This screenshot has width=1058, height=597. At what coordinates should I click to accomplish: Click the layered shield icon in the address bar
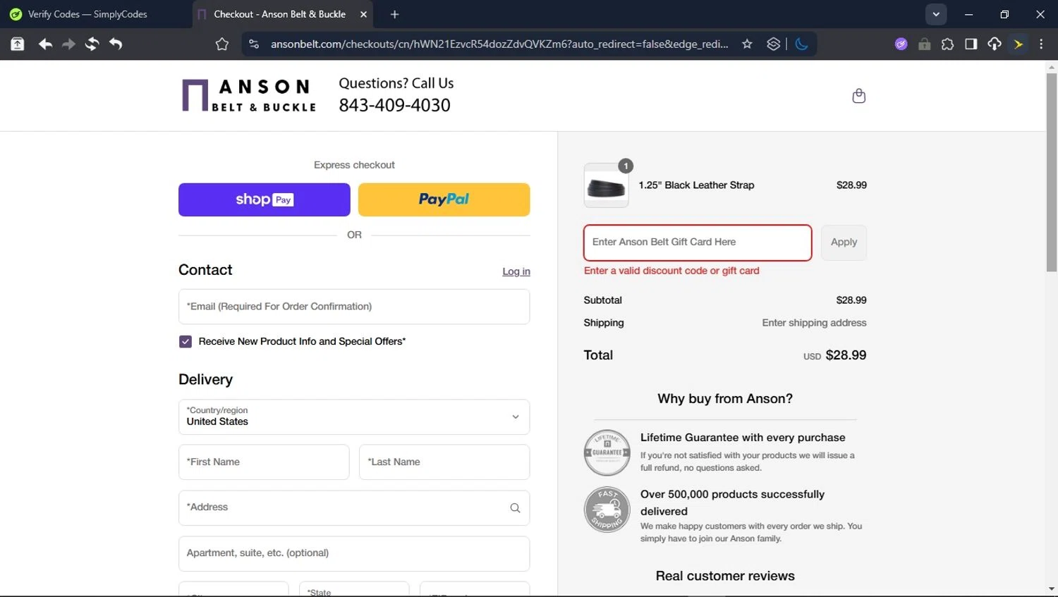point(774,44)
